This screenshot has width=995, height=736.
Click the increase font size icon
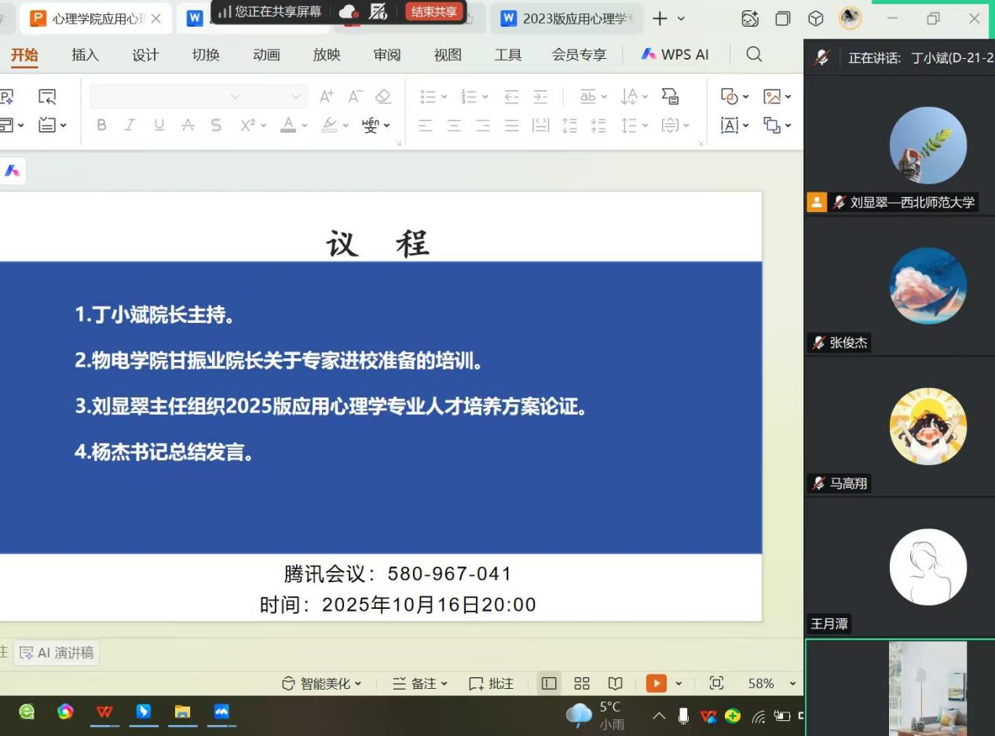[x=326, y=97]
